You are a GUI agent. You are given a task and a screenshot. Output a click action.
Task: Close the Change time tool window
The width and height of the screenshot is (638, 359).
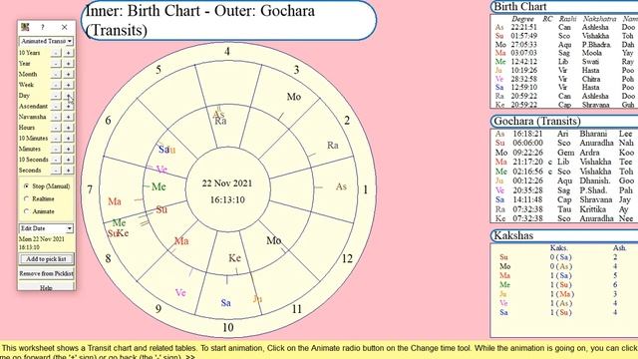click(64, 27)
